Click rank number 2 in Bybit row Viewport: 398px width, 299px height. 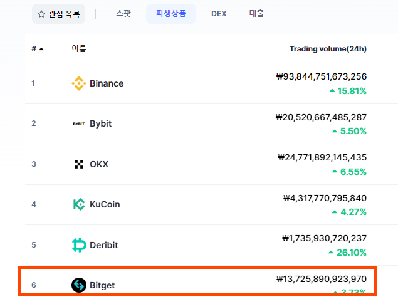click(x=34, y=123)
